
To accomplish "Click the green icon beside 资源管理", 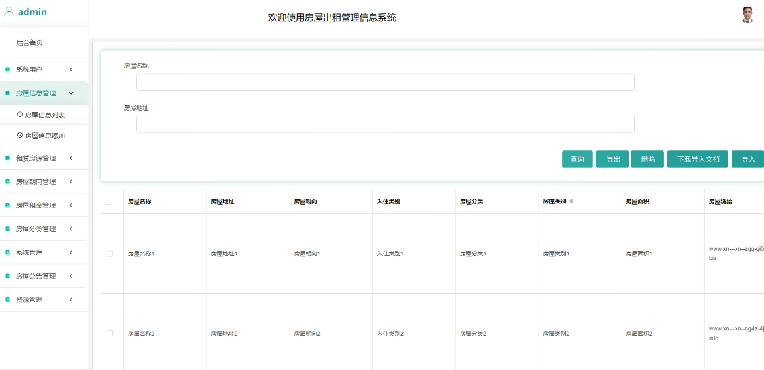I will pos(7,300).
